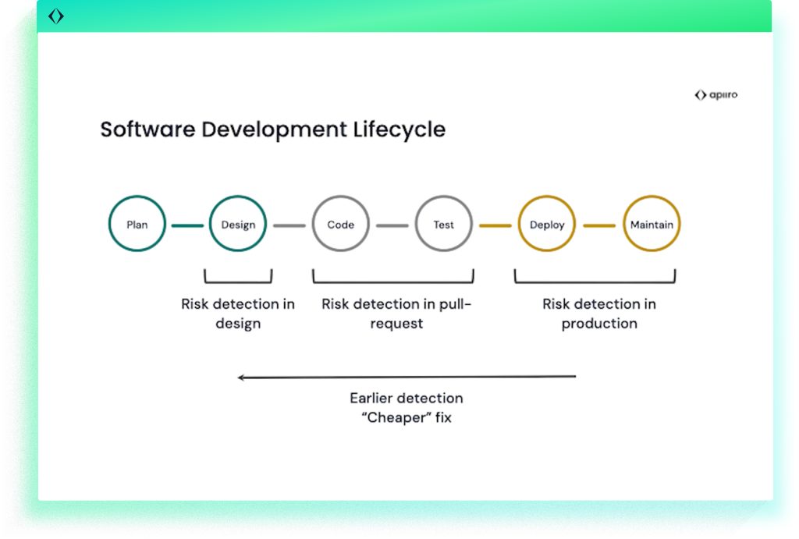Viewport: 799px width, 539px height.
Task: Click the Deploy stage circle
Action: coord(547,225)
